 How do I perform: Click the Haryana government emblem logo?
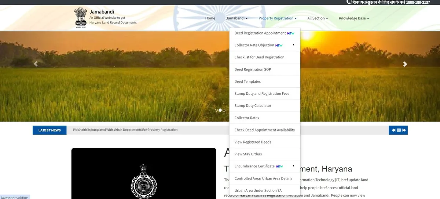pos(80,18)
